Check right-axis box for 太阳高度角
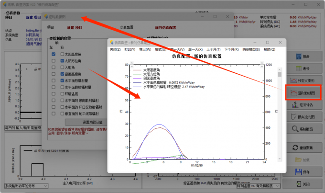This screenshot has width=325, height=193. tap(62, 54)
